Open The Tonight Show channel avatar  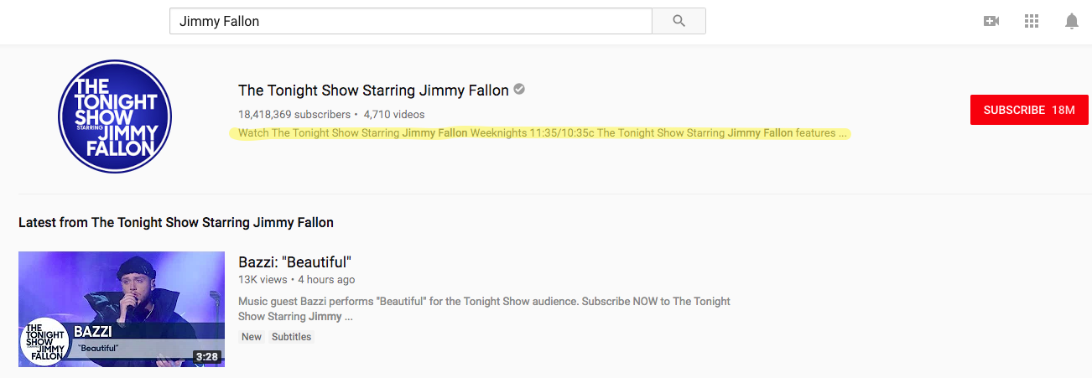(x=114, y=117)
